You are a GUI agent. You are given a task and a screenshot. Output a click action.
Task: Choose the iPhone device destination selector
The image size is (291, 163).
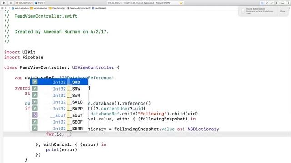[x=40, y=3]
